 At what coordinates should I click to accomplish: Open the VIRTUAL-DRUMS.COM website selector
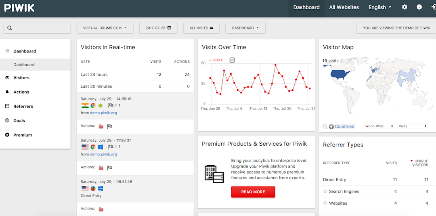click(105, 28)
